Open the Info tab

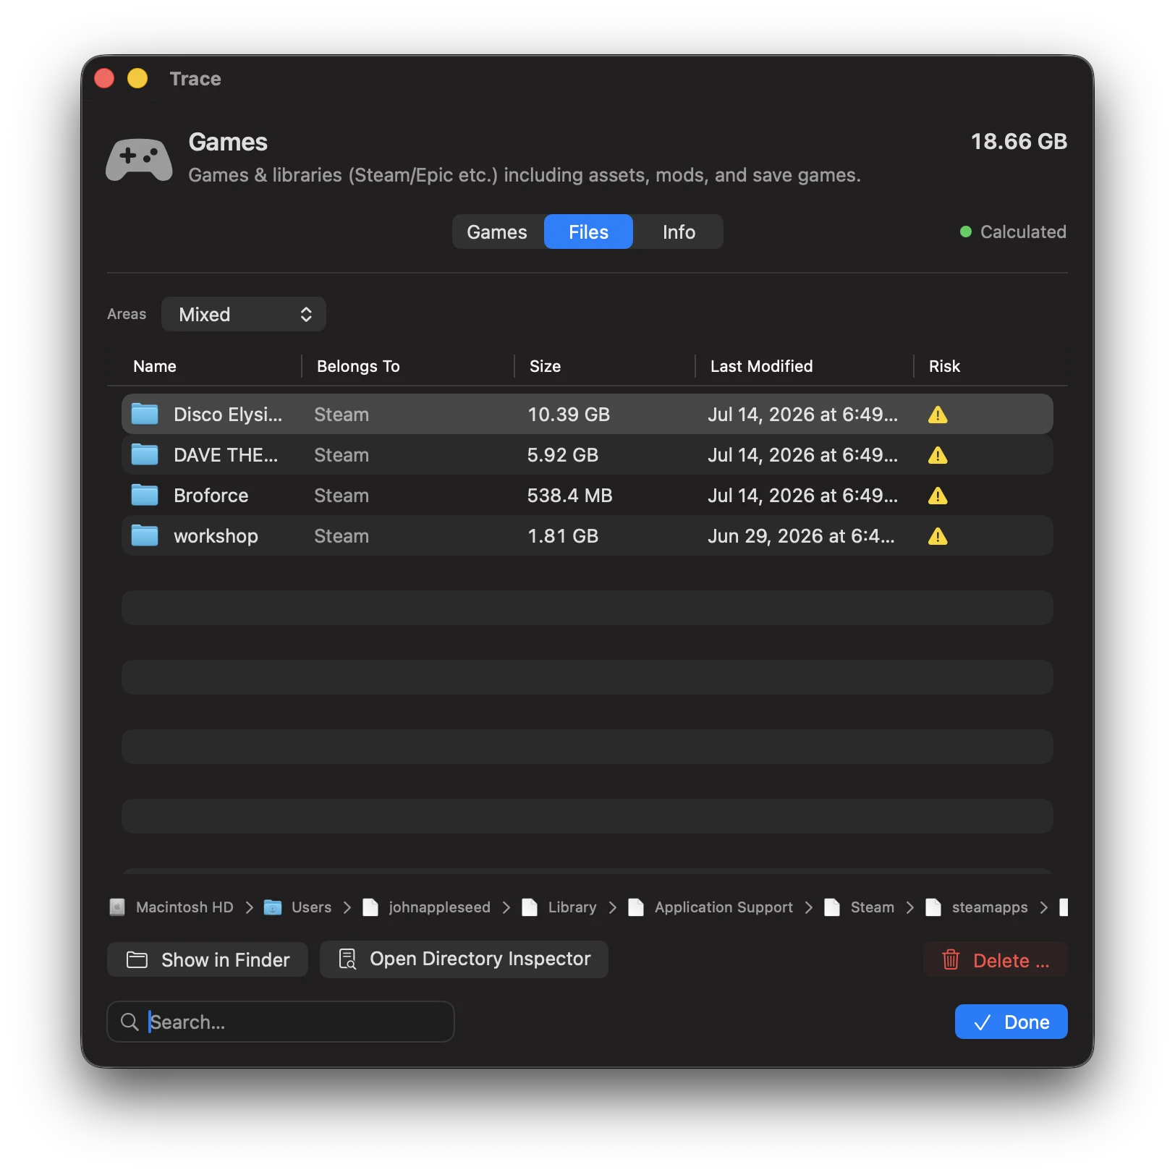click(679, 232)
